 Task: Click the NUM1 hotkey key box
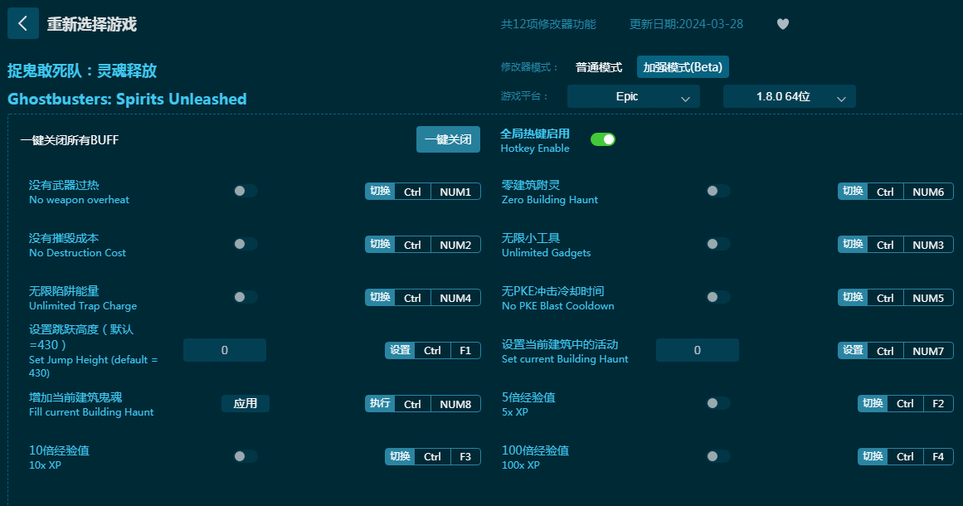coord(455,192)
